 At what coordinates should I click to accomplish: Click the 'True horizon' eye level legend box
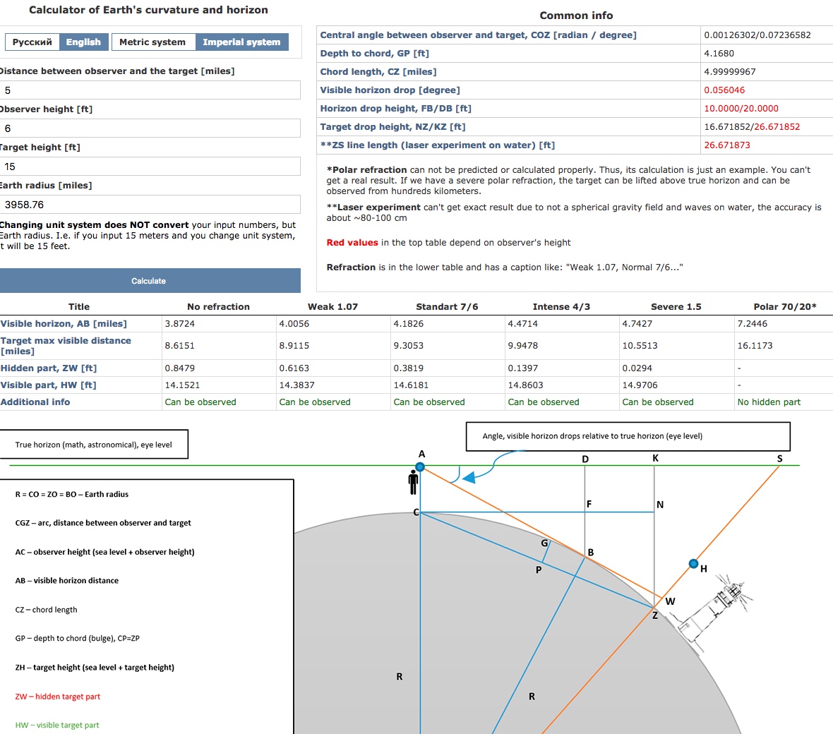tap(94, 445)
